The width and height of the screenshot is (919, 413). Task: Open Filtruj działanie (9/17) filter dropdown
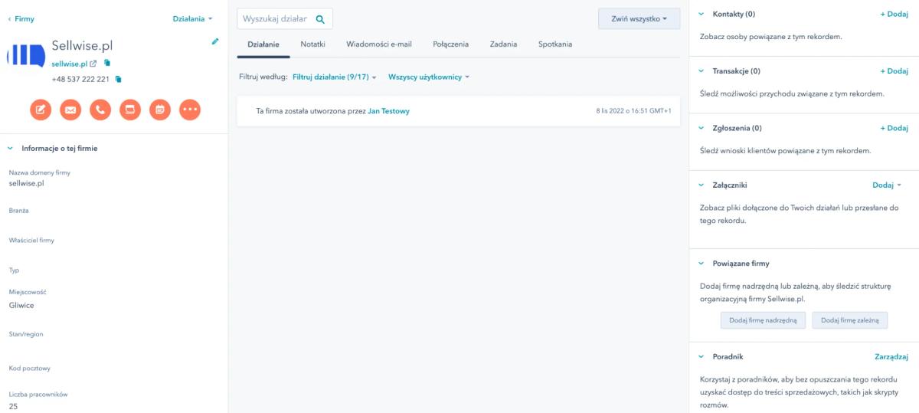tap(335, 77)
